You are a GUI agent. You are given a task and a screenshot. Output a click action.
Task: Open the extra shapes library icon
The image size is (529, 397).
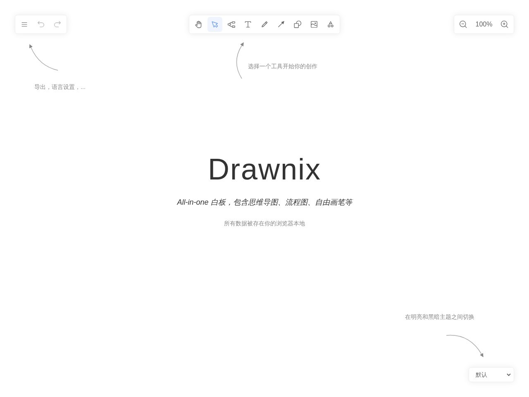tap(331, 24)
